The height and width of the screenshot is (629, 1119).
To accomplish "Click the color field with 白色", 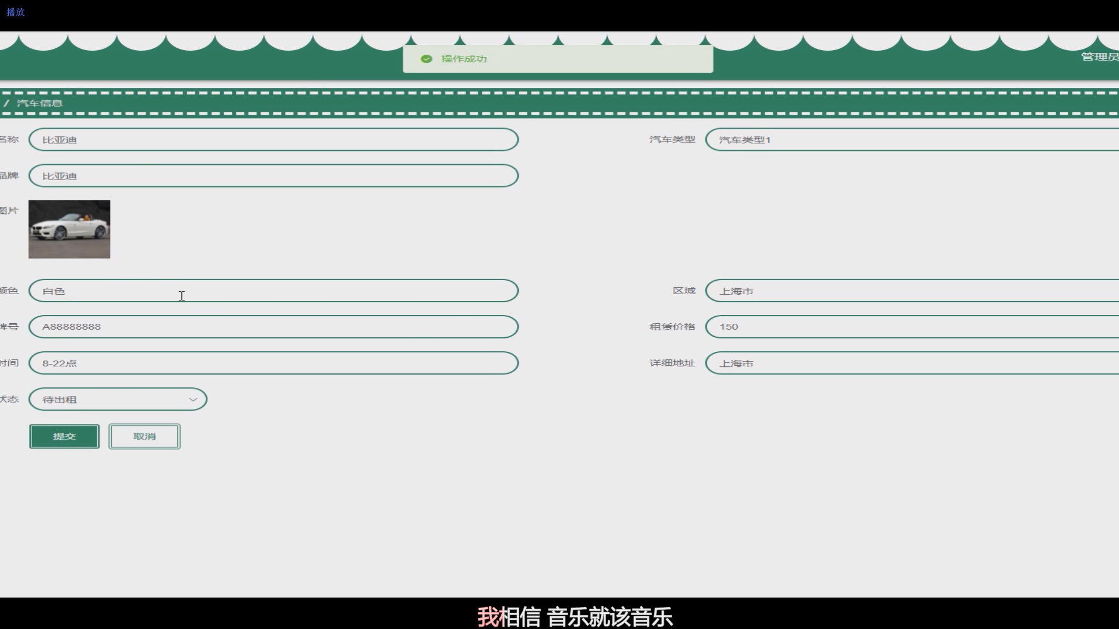I will (x=273, y=291).
